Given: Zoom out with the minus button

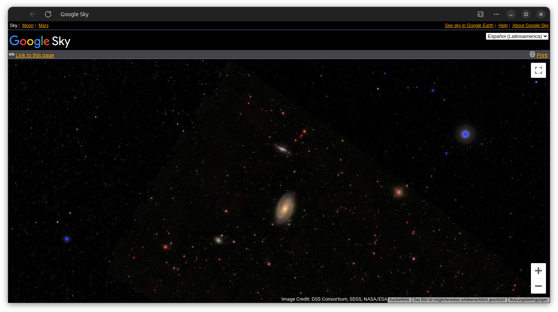Looking at the screenshot, I should (538, 286).
